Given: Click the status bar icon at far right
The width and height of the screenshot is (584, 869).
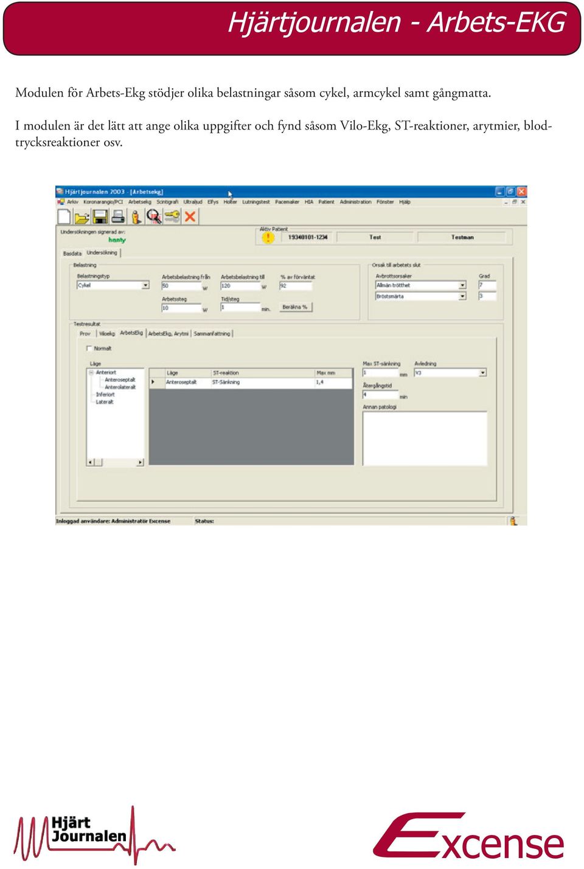Looking at the screenshot, I should coord(513,521).
